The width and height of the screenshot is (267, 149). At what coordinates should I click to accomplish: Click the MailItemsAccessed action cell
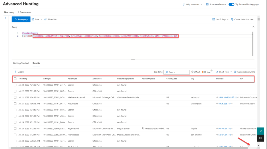coord(76,97)
